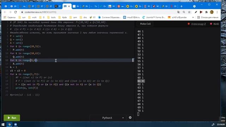226x127 pixels.
Task: Click the first yellow play-icon tab
Action: click(129, 6)
